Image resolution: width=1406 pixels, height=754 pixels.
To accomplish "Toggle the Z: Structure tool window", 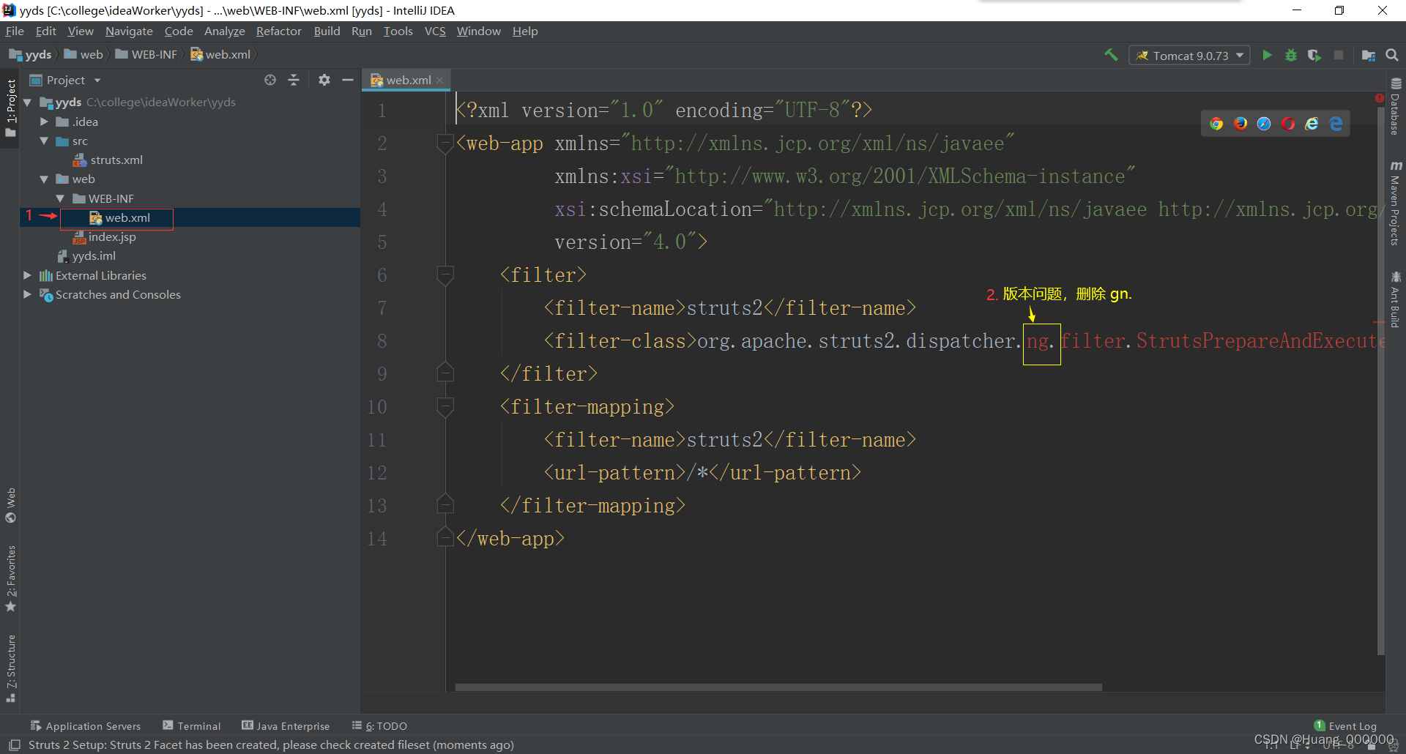I will pos(10,668).
